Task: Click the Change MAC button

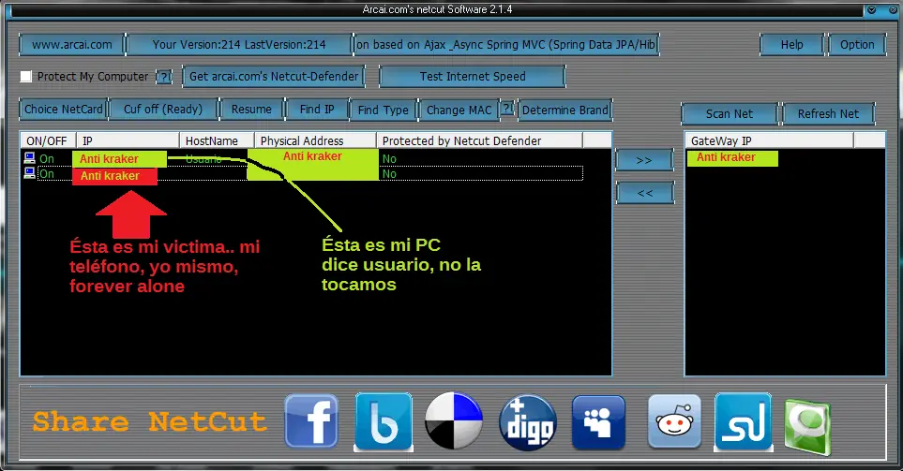Action: pos(459,110)
